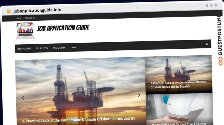Image resolution: width=224 pixels, height=125 pixels.
Task: Open the Hand Dryer Efficiency article
Action: (x=179, y=124)
